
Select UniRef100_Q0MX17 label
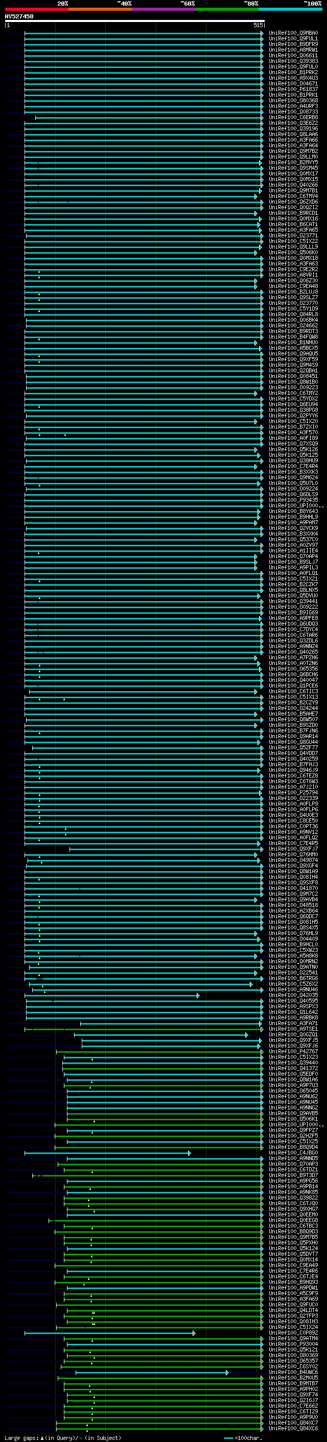click(x=293, y=173)
